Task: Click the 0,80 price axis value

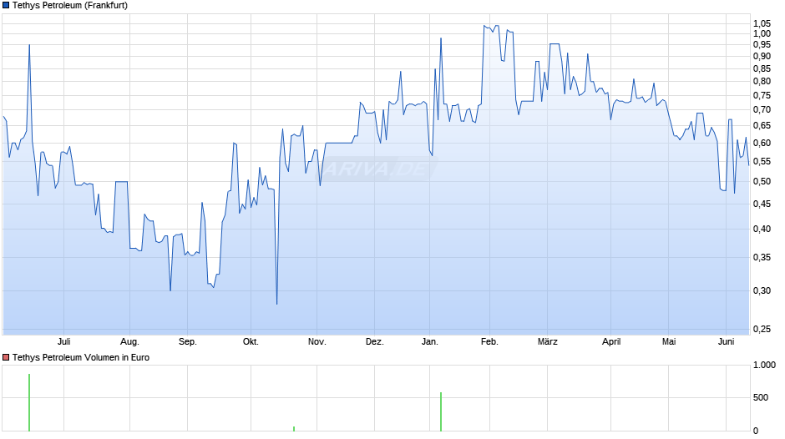Action: point(762,81)
